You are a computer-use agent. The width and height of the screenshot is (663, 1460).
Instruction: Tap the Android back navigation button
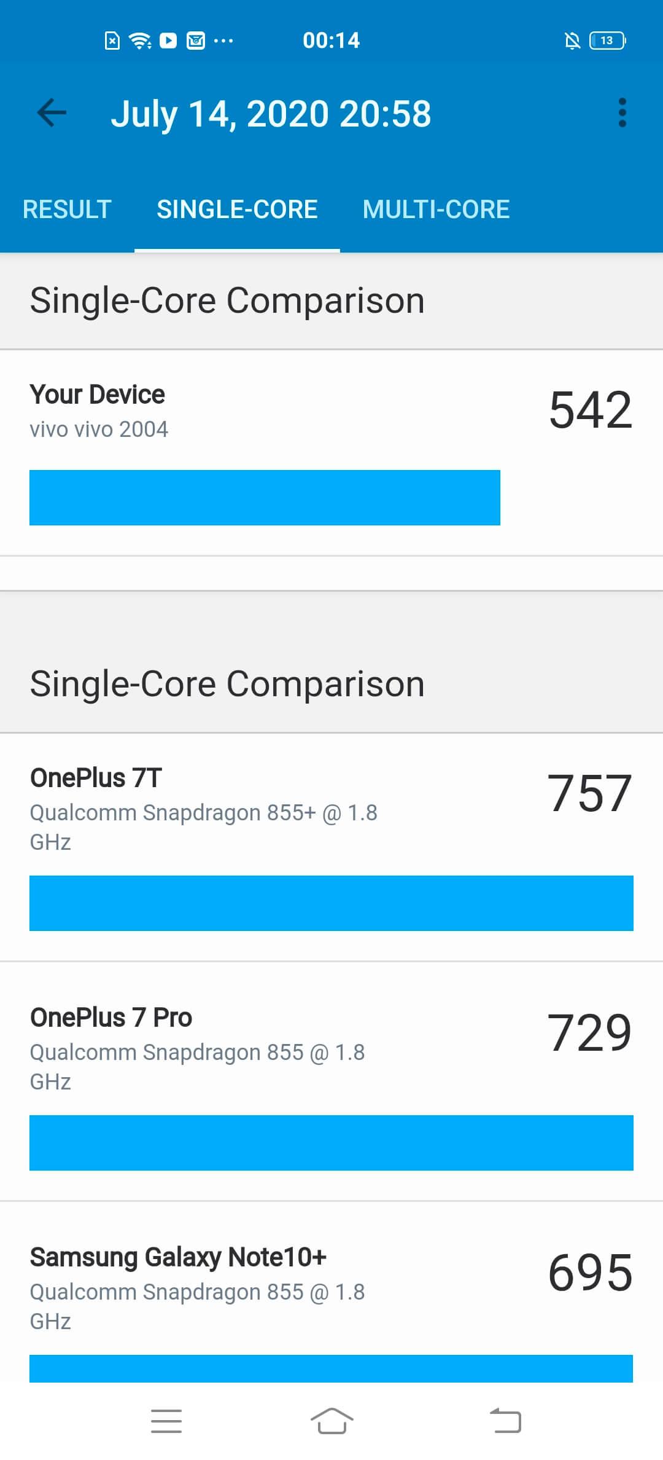click(505, 1421)
